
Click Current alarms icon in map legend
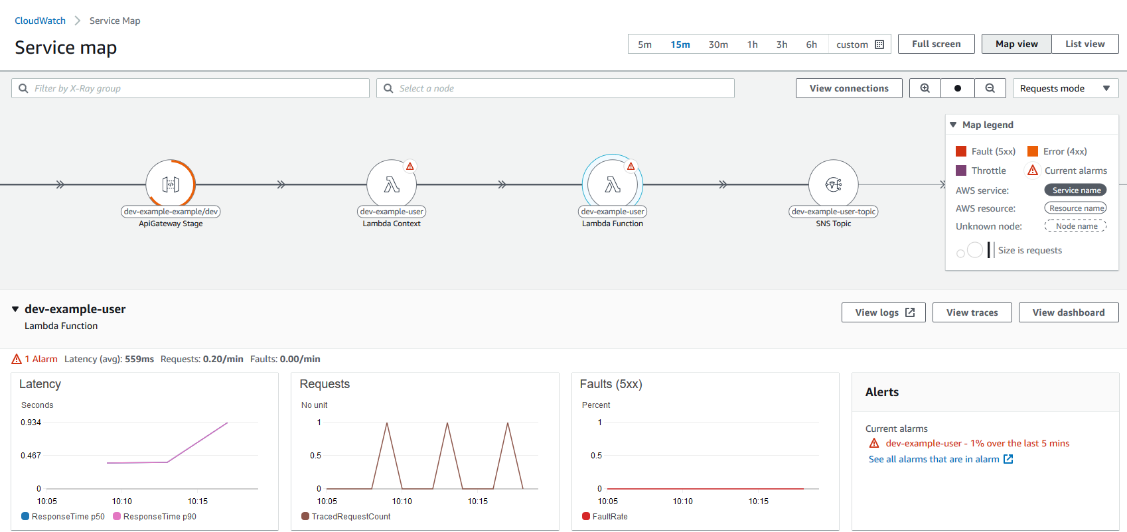tap(1033, 170)
